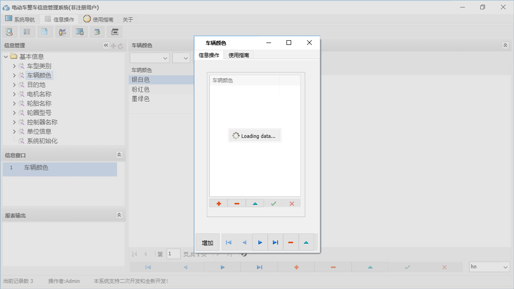514x289 pixels.
Task: Click the user statistics toolbar icon
Action: (62, 31)
